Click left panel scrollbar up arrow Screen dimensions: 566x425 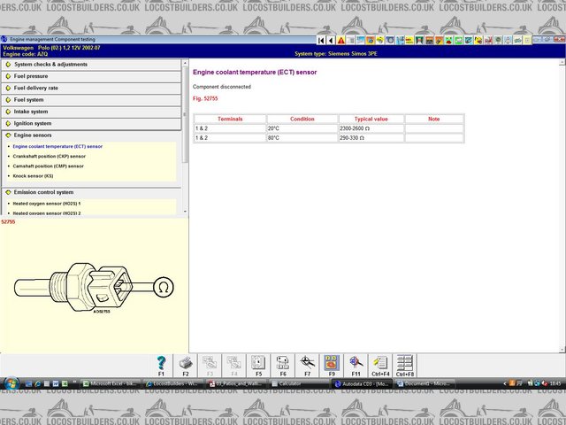point(185,63)
